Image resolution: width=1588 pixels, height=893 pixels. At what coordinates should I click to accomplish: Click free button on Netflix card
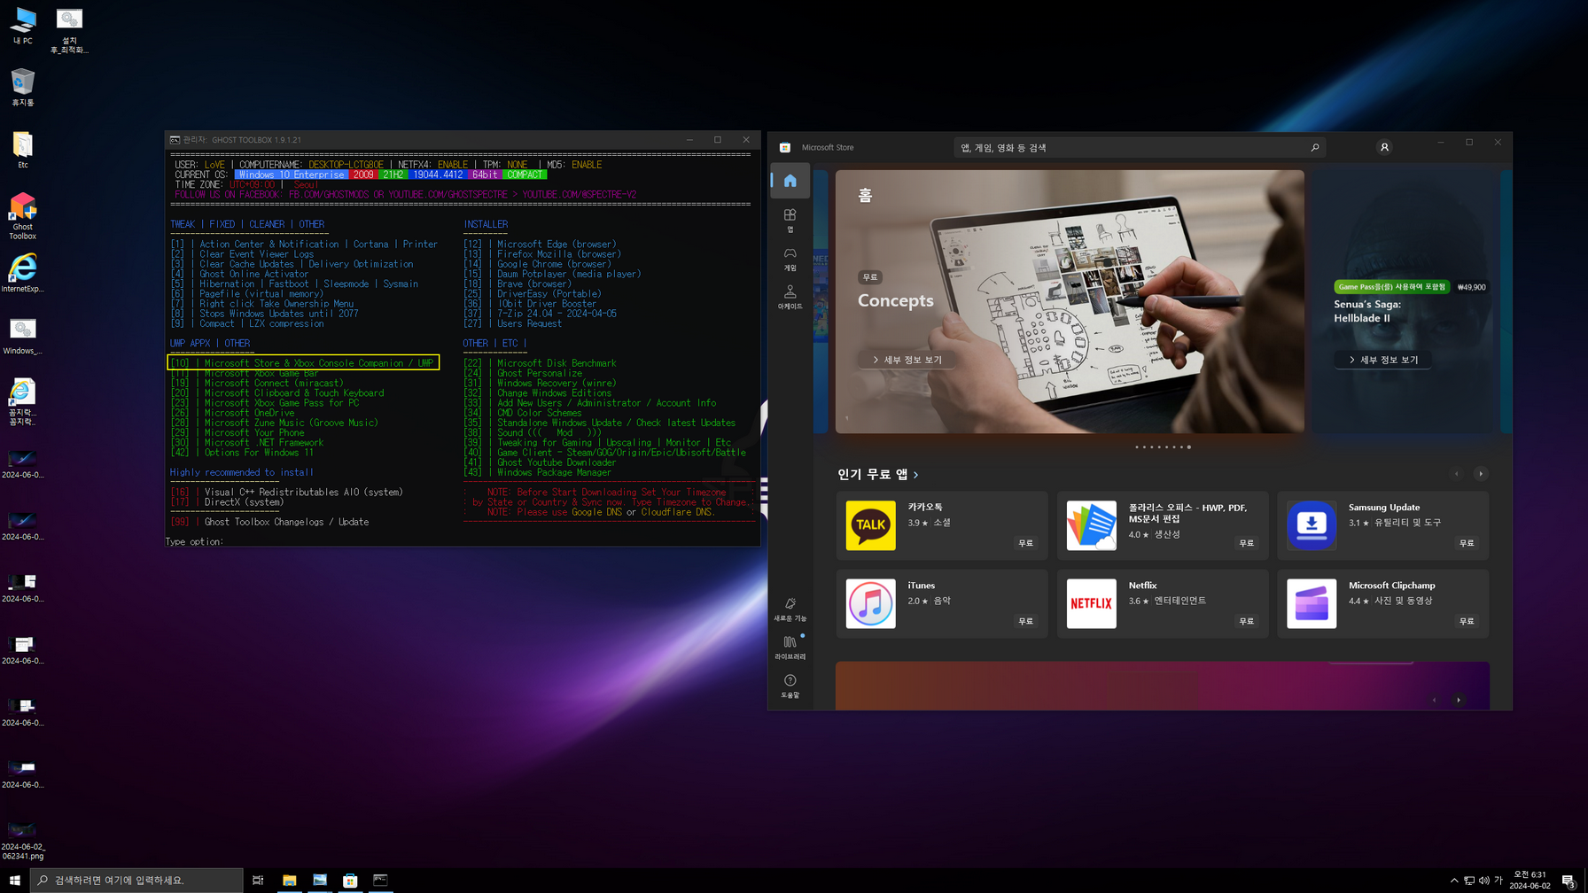1246,621
